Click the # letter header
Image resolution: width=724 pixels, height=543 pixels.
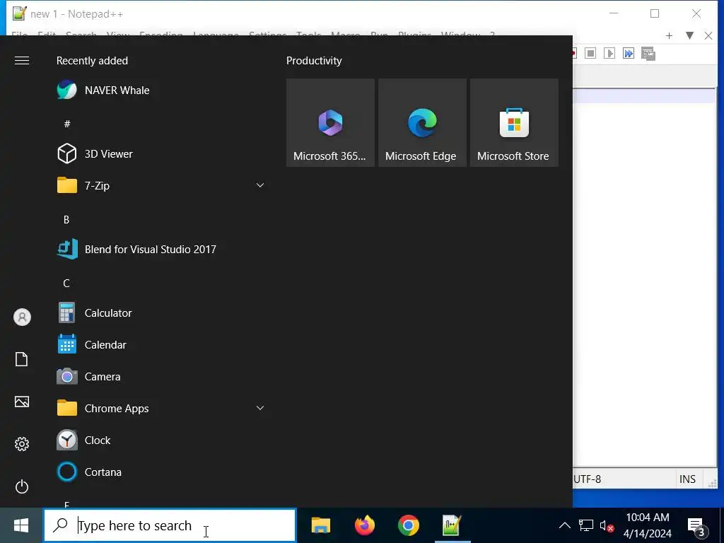coord(67,124)
